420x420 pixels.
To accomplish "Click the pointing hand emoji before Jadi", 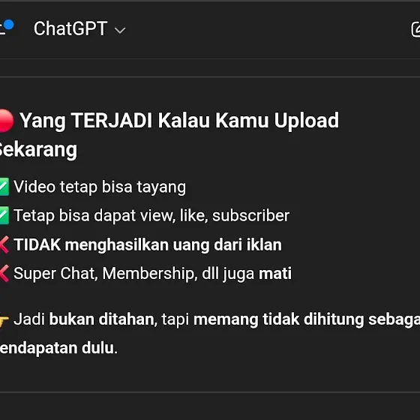I will coord(4,320).
